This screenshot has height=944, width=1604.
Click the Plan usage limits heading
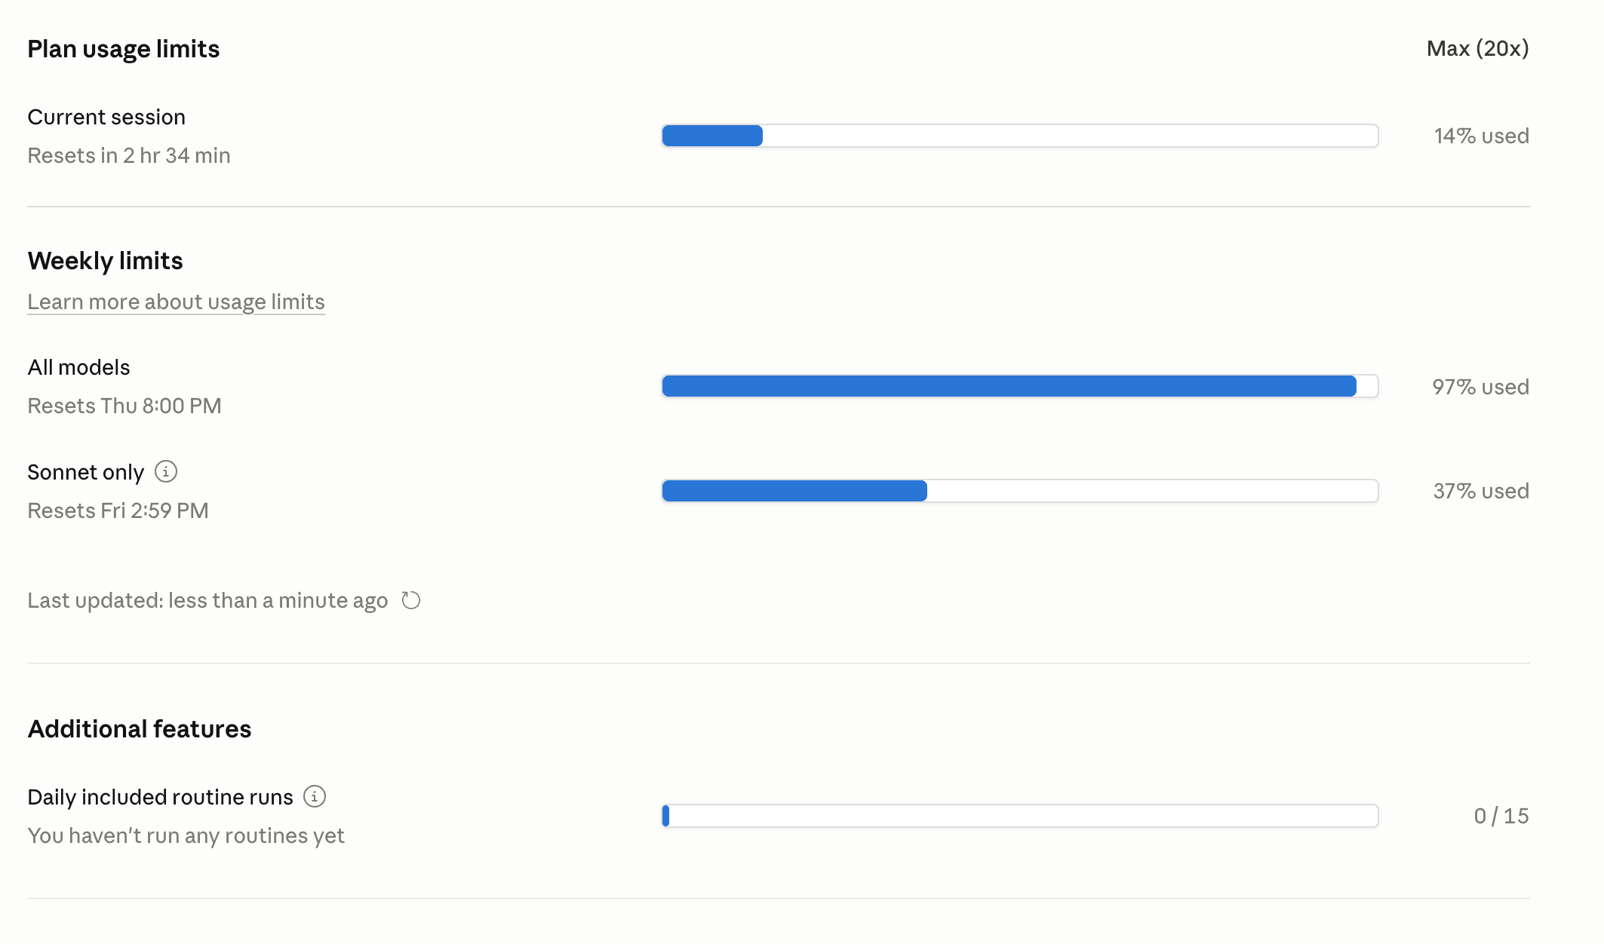[x=124, y=49]
